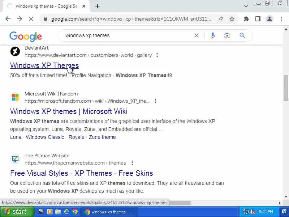289x217 pixels.
Task: Open the DeviantArt result's more options dots
Action: coord(157,55)
